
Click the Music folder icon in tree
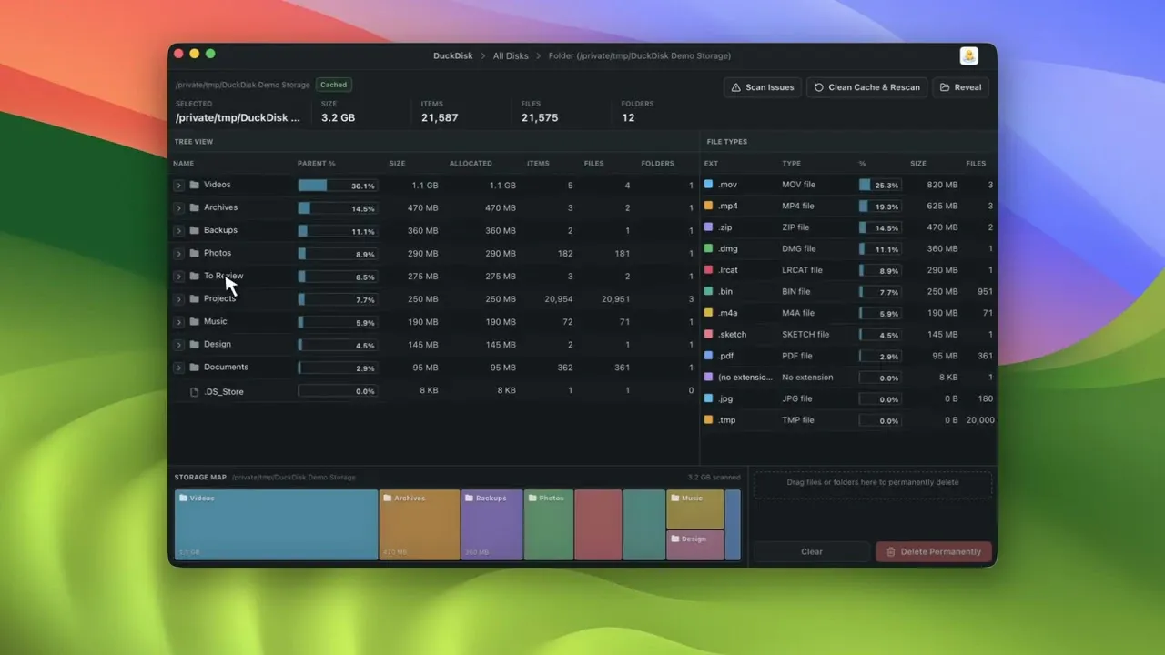pyautogui.click(x=195, y=321)
